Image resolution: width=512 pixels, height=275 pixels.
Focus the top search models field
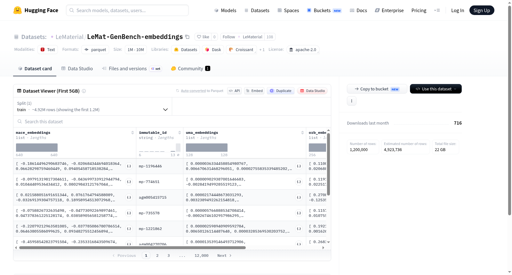tap(127, 10)
